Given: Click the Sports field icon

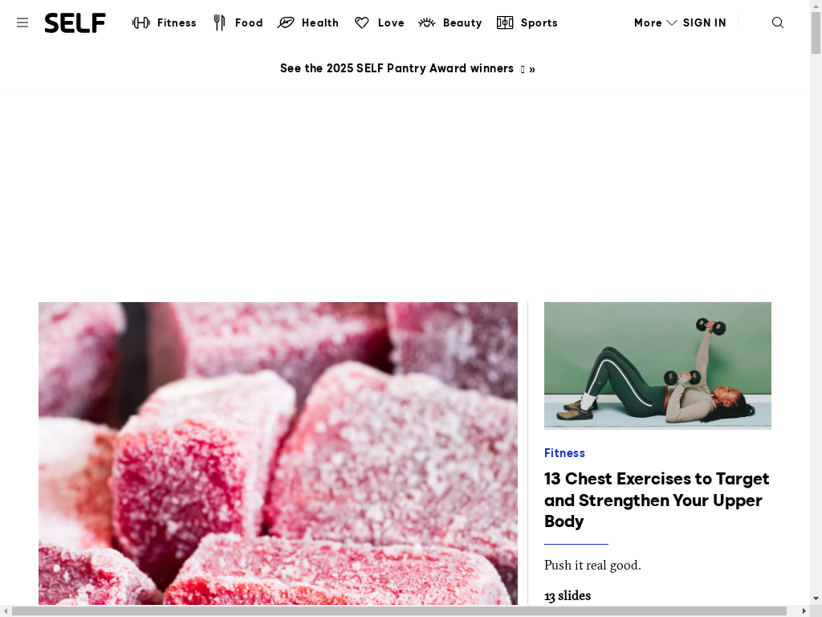Looking at the screenshot, I should coord(505,22).
